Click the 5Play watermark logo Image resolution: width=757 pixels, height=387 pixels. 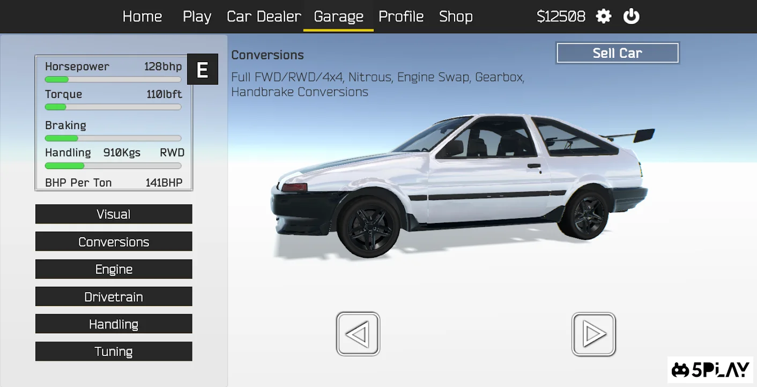(x=711, y=370)
